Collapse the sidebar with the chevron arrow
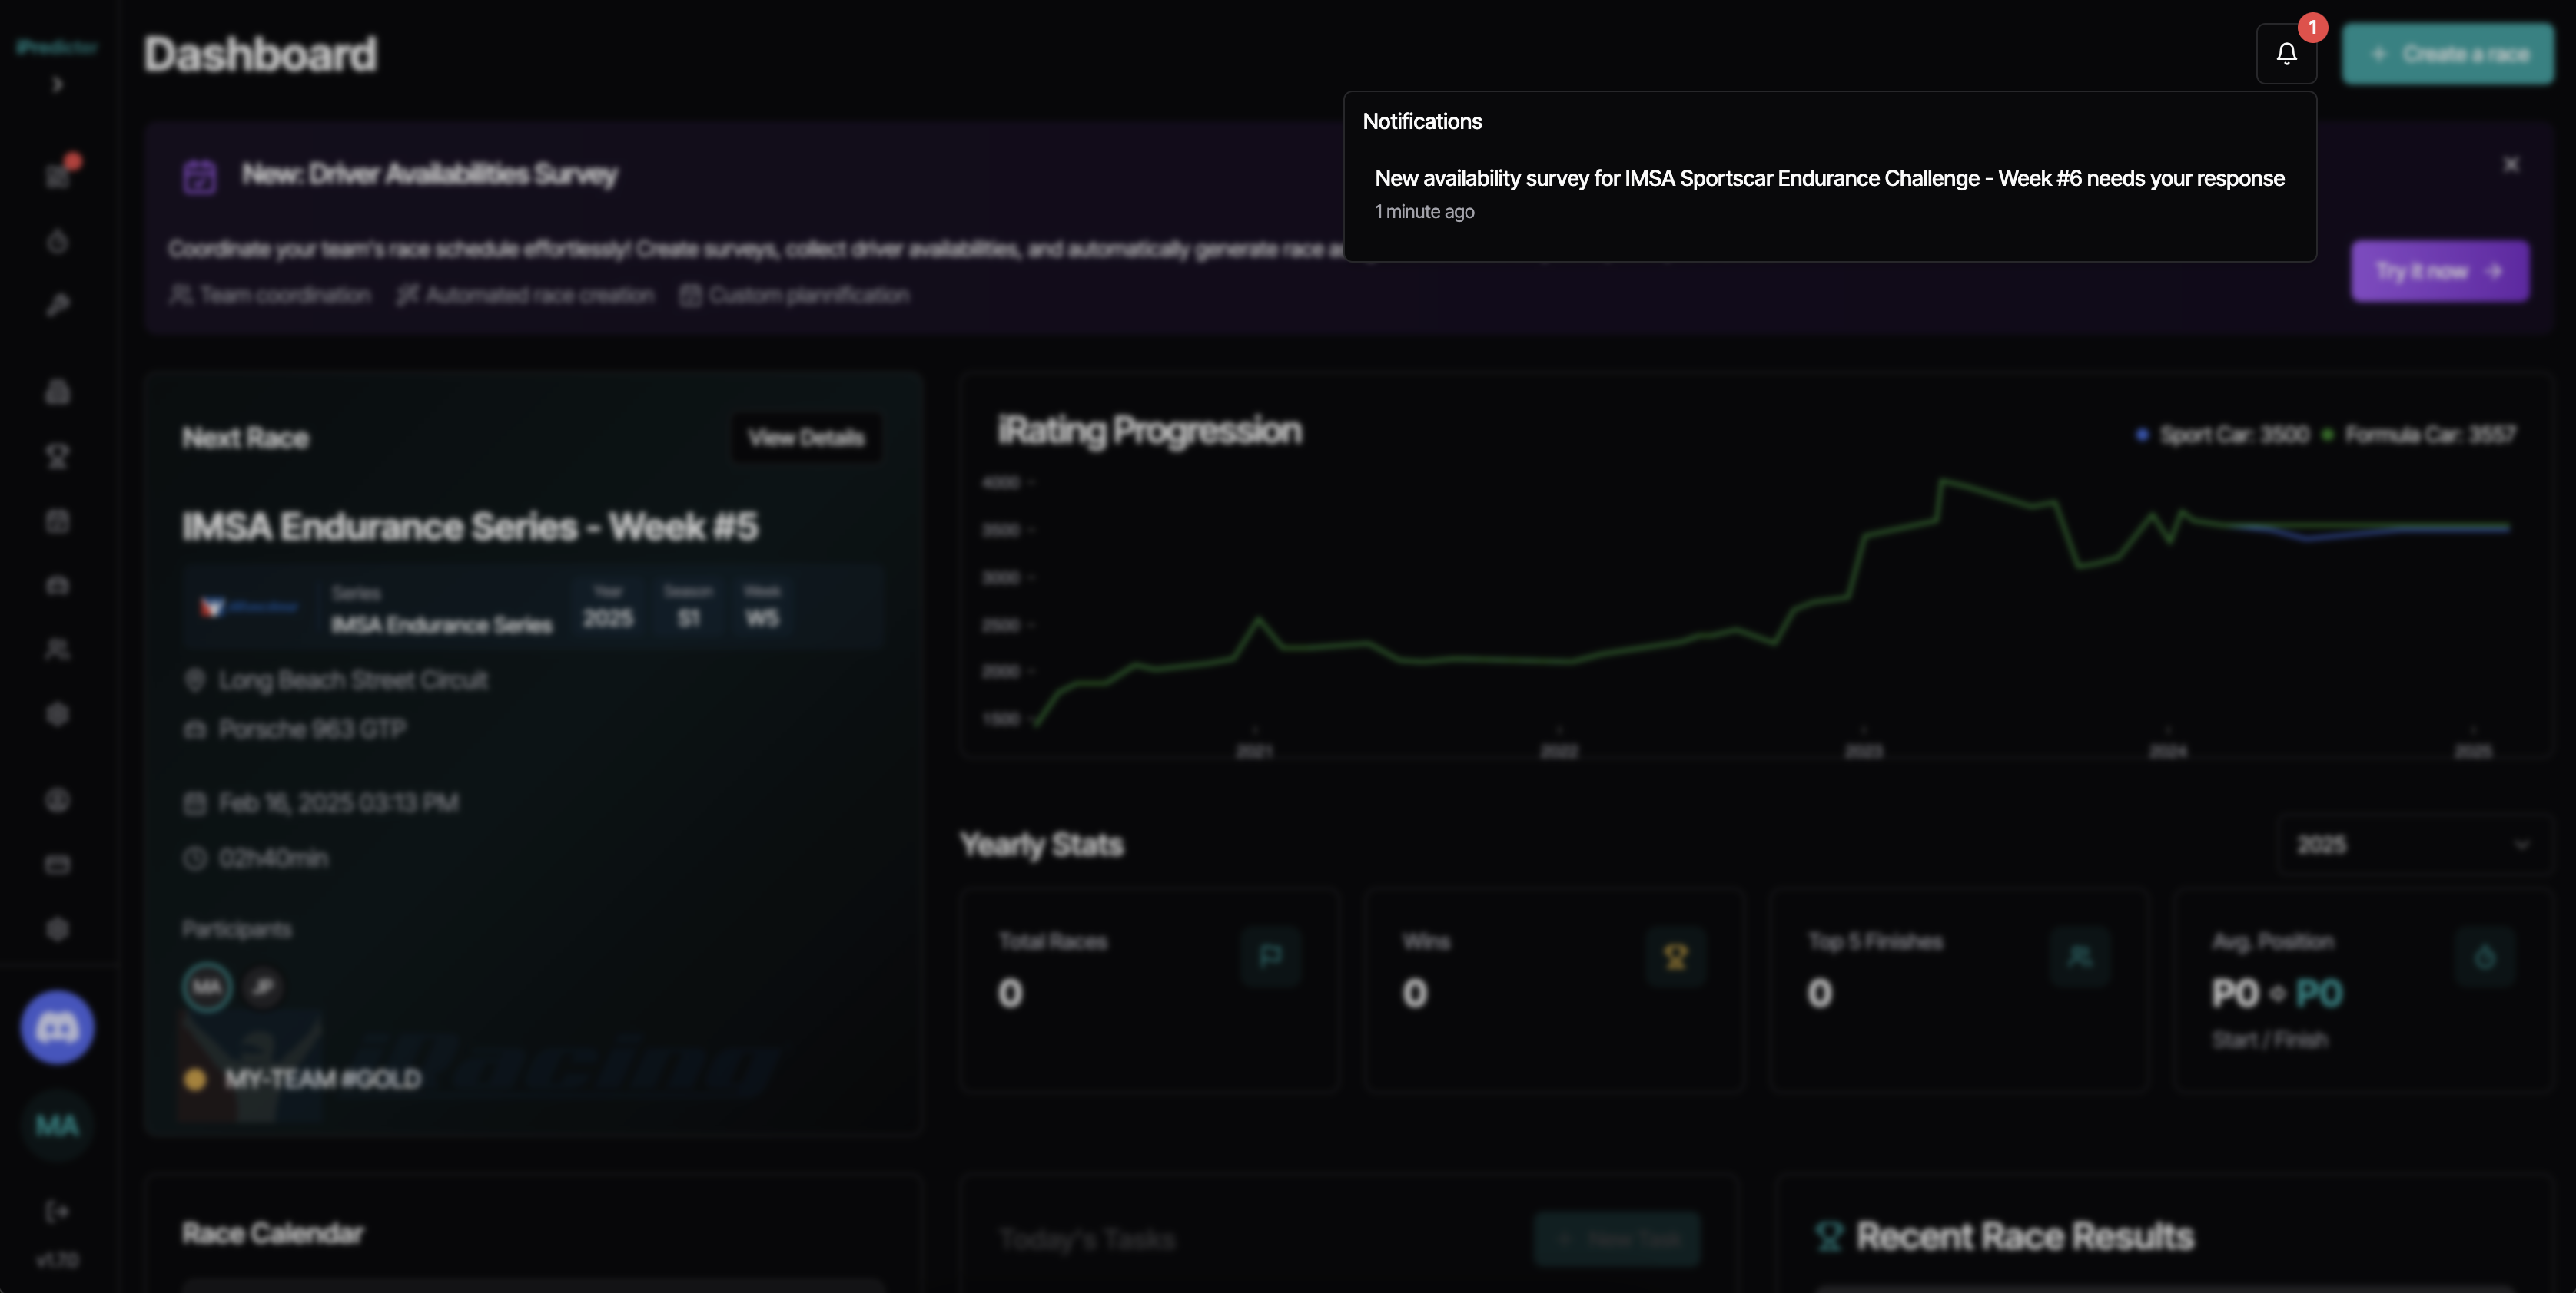The image size is (2576, 1293). click(x=57, y=86)
